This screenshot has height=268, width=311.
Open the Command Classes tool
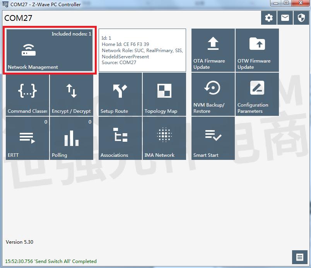[x=27, y=94]
